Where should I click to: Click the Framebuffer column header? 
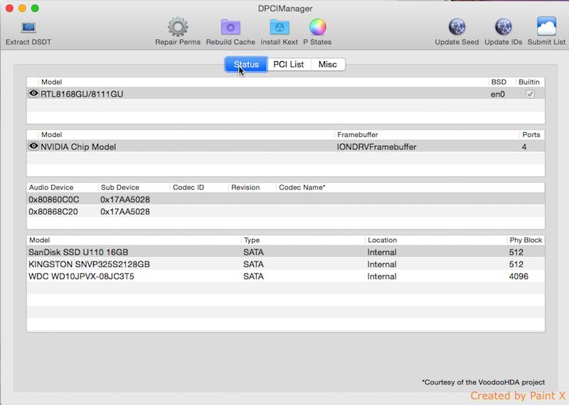(427, 134)
